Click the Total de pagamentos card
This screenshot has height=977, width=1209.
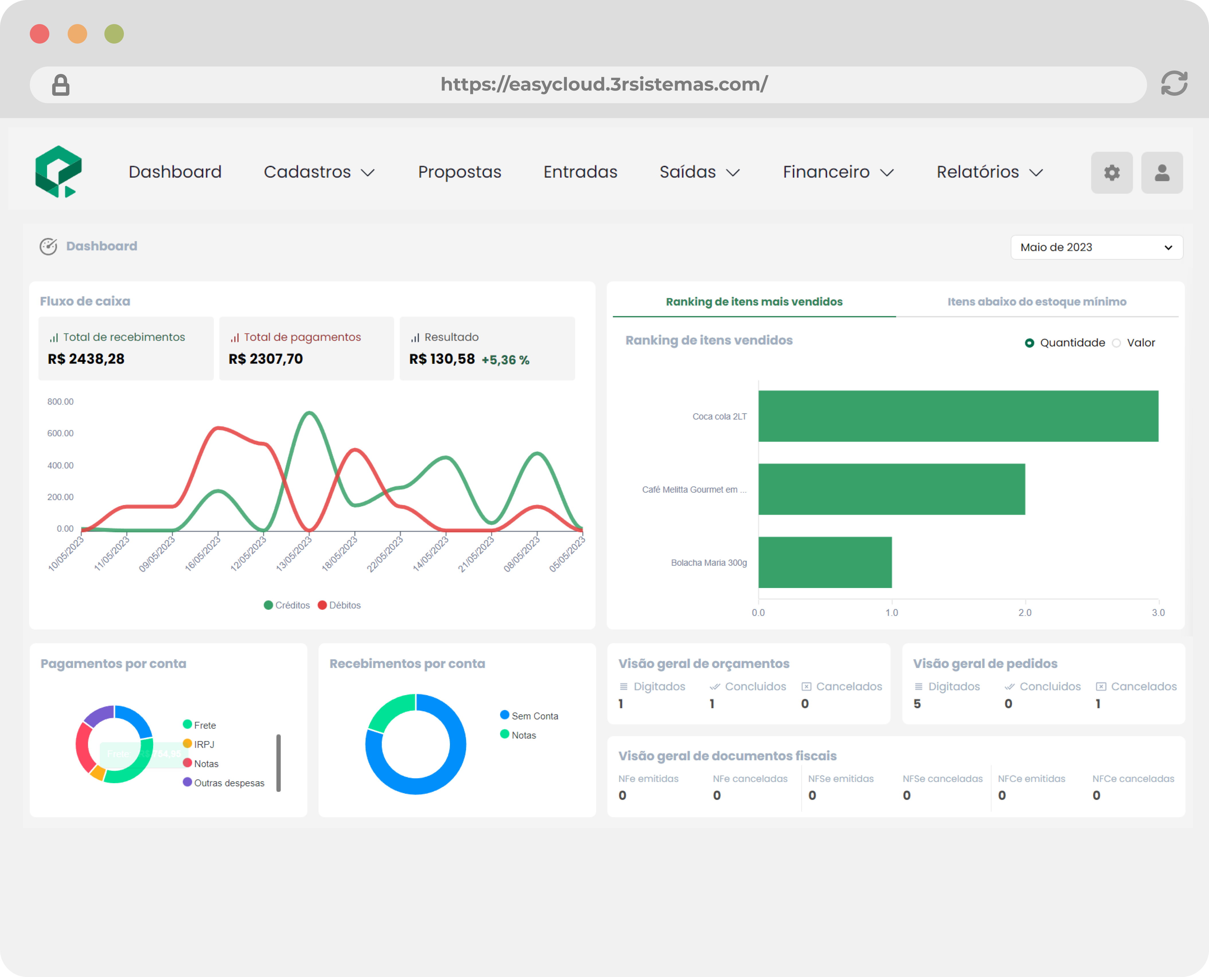307,348
